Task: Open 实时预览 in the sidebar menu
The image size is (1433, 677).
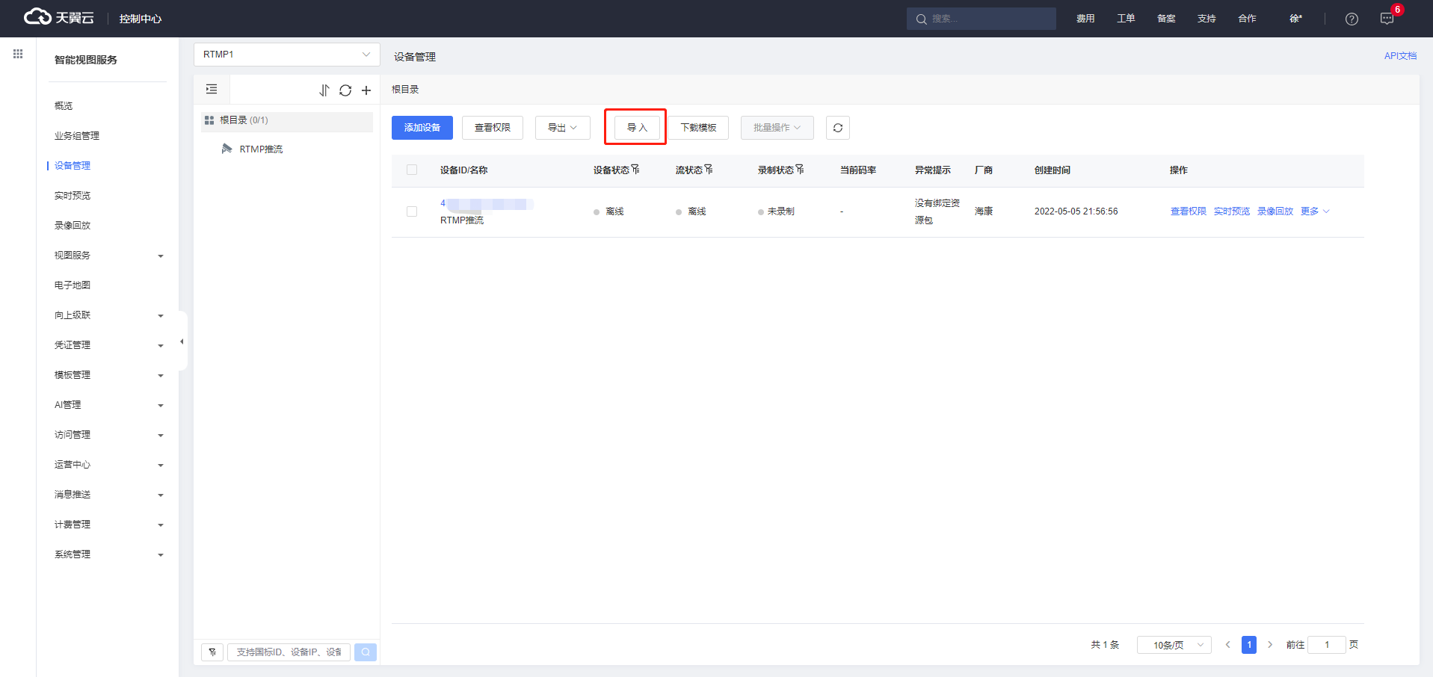Action: [x=73, y=196]
